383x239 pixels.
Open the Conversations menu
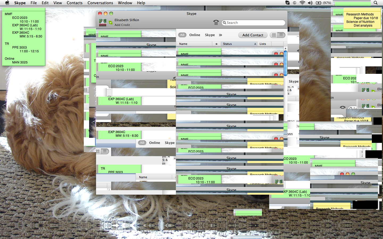[x=100, y=3]
